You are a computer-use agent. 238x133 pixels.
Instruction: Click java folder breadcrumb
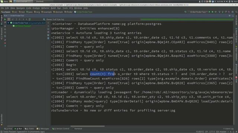click(29, 12)
